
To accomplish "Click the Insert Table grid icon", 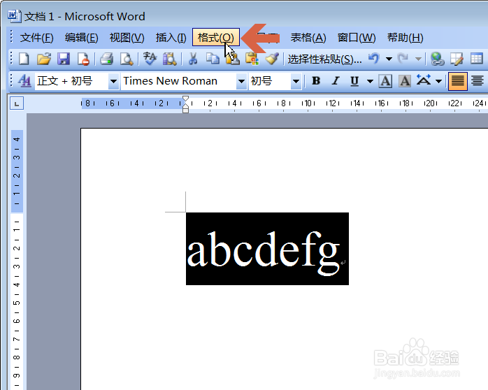I will click(477, 59).
